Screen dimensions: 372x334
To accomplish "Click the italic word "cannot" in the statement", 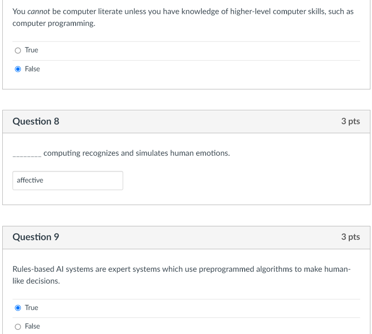I will coord(39,12).
